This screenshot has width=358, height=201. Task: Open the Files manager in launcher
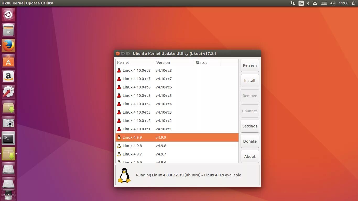[8, 30]
